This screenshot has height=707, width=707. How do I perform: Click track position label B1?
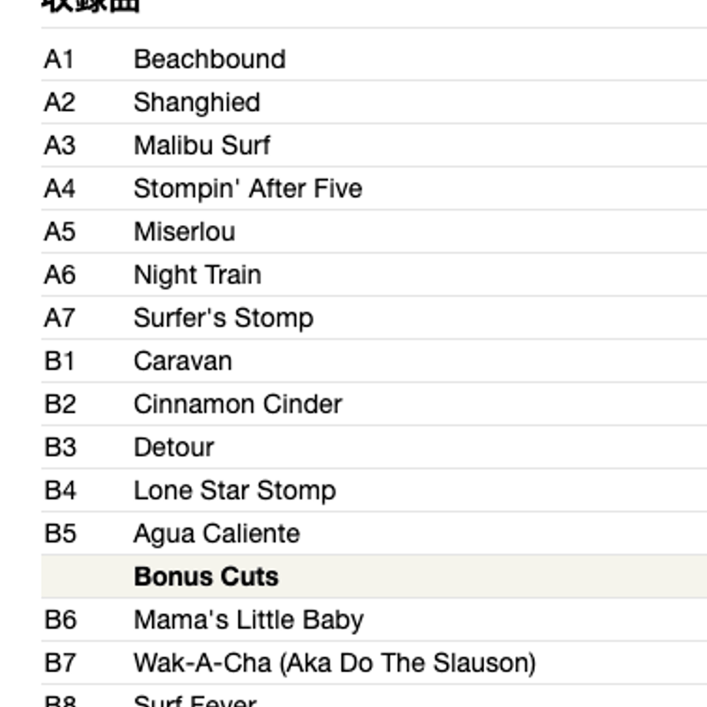pyautogui.click(x=59, y=361)
